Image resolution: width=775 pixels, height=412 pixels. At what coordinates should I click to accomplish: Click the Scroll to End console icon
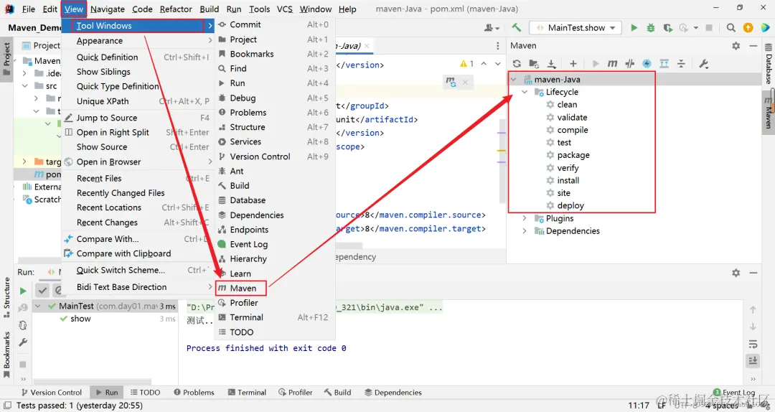tap(753, 360)
